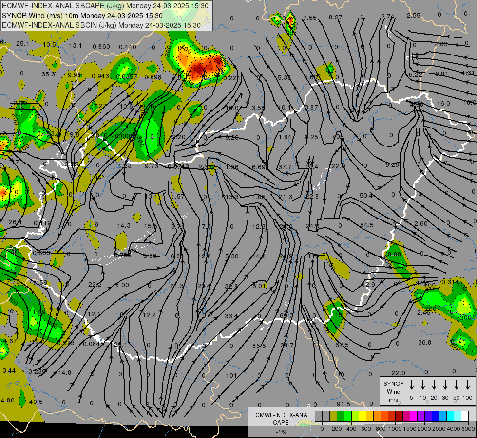The width and height of the screenshot is (477, 438).
Task: Click the 50 m/s wind arrow in legend
Action: [x=457, y=385]
